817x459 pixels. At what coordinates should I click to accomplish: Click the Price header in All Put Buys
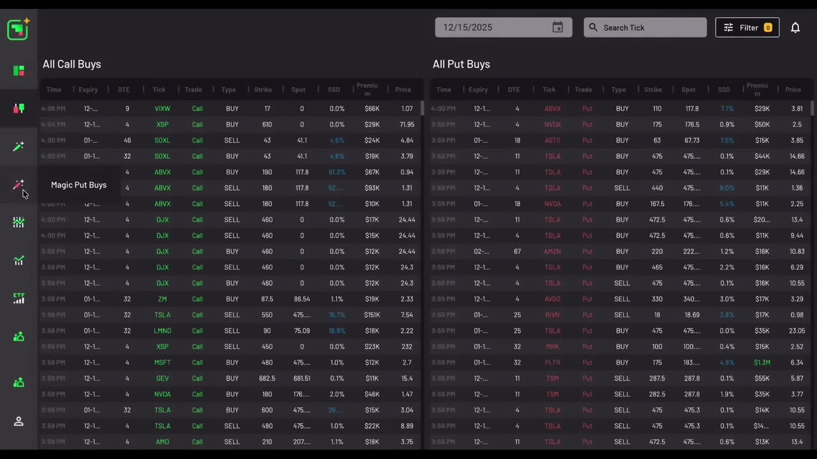coord(793,90)
